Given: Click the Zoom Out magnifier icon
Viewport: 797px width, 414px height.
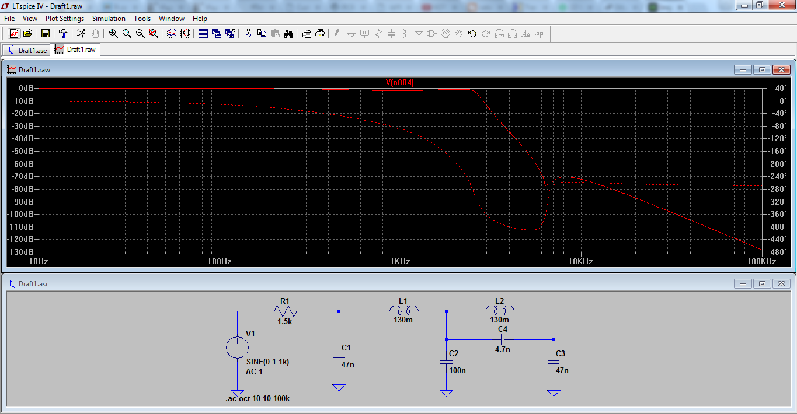Looking at the screenshot, I should [x=140, y=34].
